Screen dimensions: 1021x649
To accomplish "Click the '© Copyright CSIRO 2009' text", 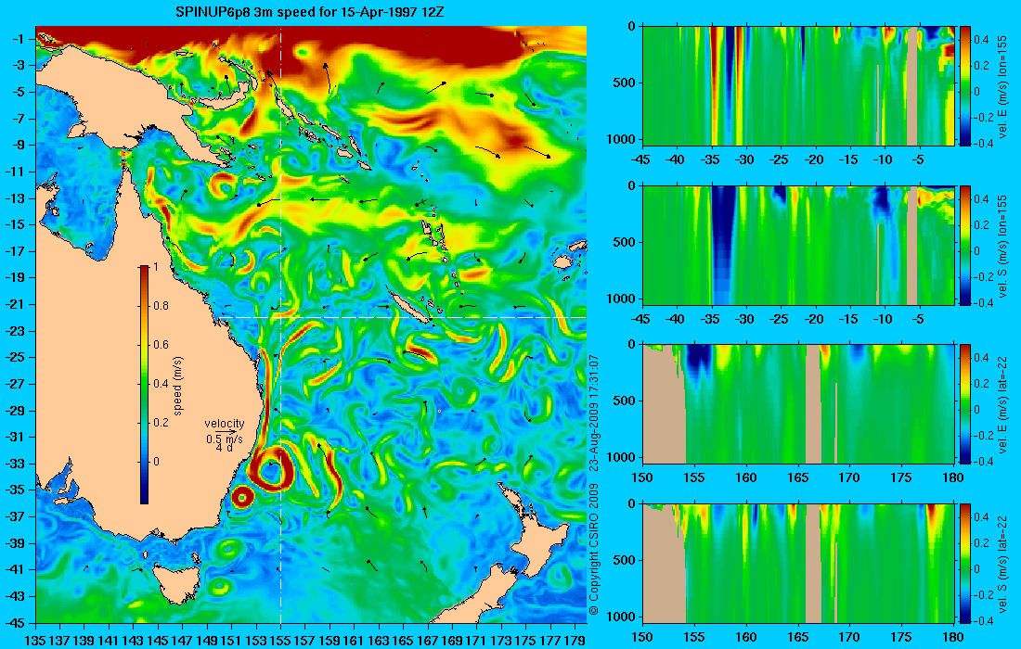I will click(593, 550).
